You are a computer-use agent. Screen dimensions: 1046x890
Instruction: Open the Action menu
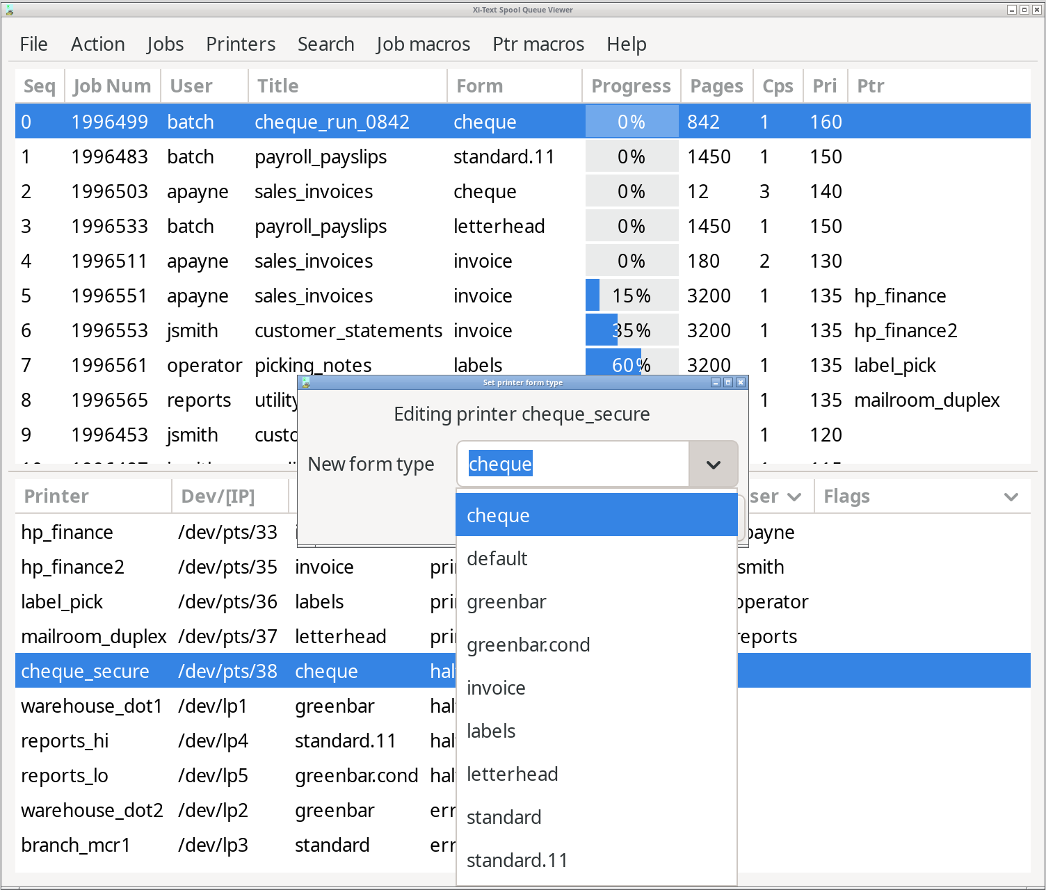click(98, 44)
